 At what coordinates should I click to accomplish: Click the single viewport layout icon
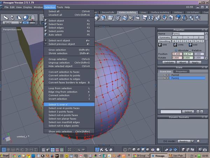coord(4,150)
